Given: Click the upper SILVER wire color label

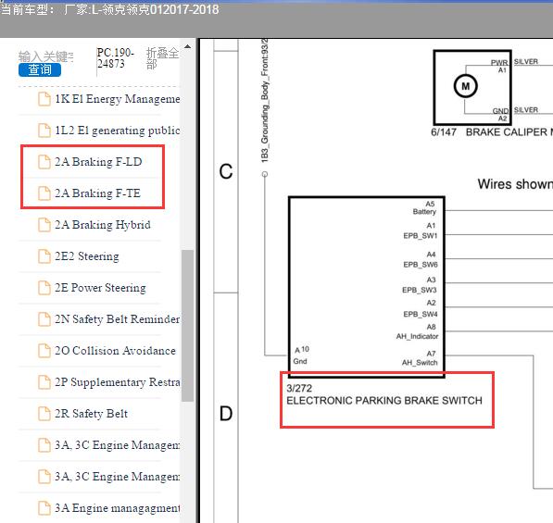Looking at the screenshot, I should coord(526,62).
